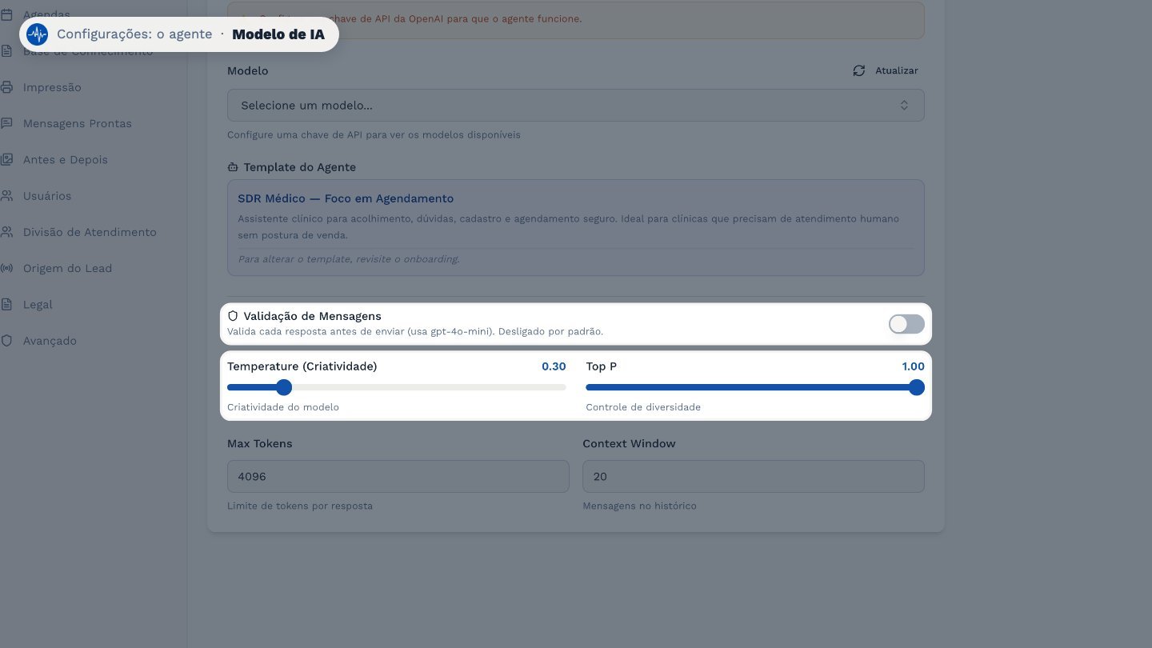Open the 'Selecione um modelo...' dropdown
The height and width of the screenshot is (648, 1152).
[576, 106]
